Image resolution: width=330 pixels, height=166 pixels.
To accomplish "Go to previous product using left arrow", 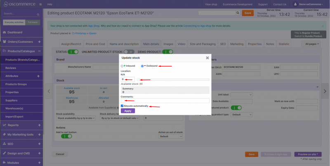I will 49,91.
